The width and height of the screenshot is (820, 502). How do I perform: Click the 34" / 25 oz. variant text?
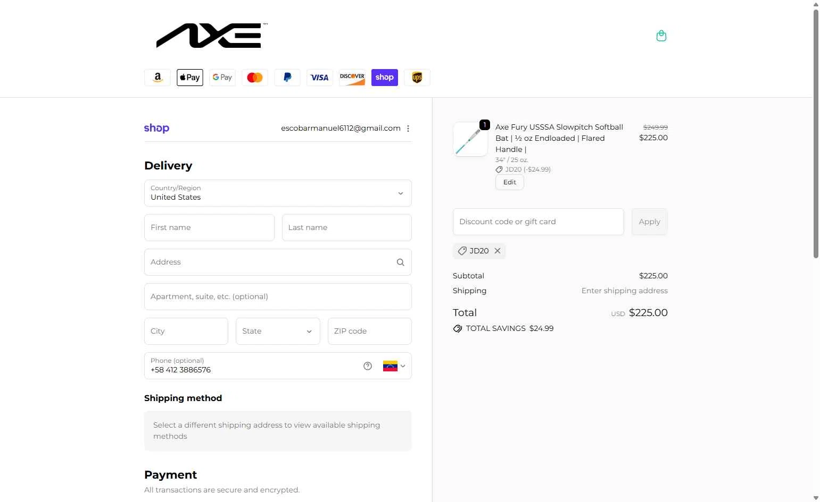512,160
